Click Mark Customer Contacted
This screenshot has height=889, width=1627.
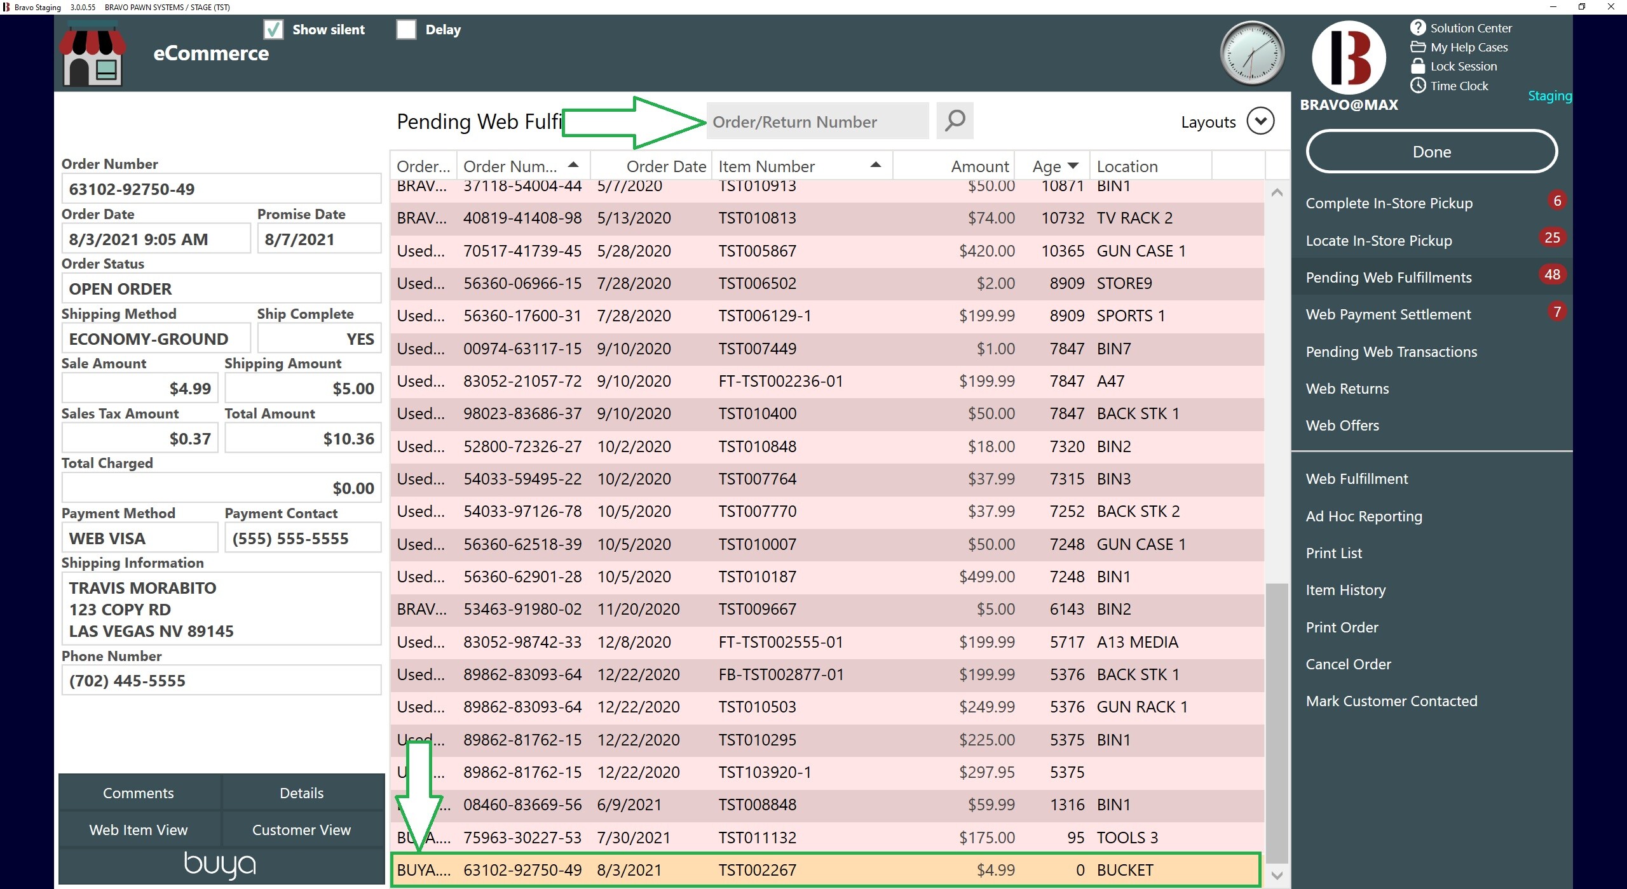1391,701
